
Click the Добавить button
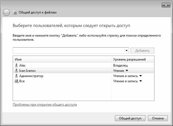142,51
